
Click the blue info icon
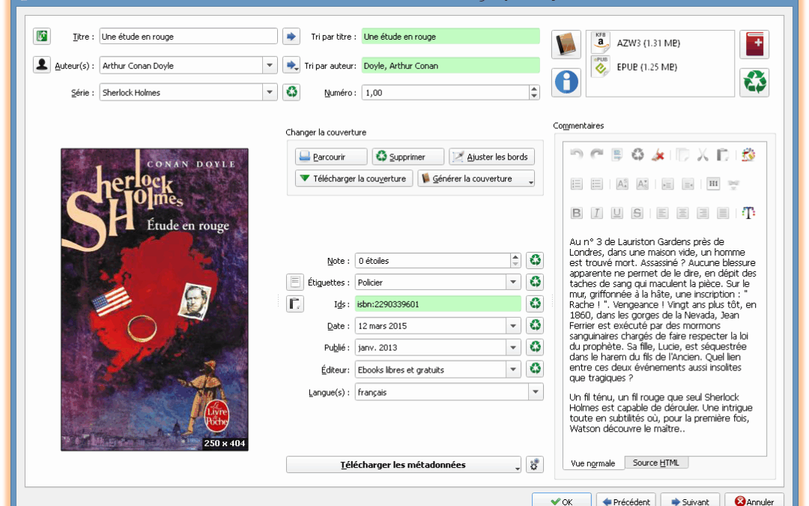(x=566, y=82)
